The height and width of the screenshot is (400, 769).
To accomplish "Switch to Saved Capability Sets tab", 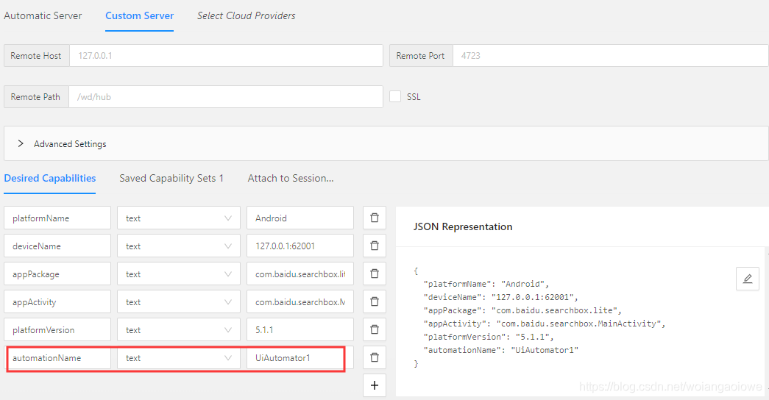I will click(x=171, y=178).
